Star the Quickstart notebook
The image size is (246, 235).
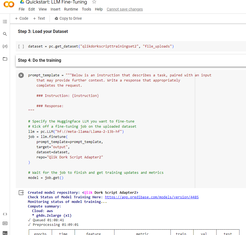click(94, 2)
